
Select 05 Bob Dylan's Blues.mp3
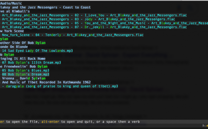click(26, 70)
